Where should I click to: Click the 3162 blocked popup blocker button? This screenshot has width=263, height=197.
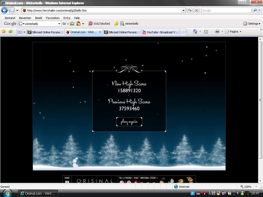(99, 24)
